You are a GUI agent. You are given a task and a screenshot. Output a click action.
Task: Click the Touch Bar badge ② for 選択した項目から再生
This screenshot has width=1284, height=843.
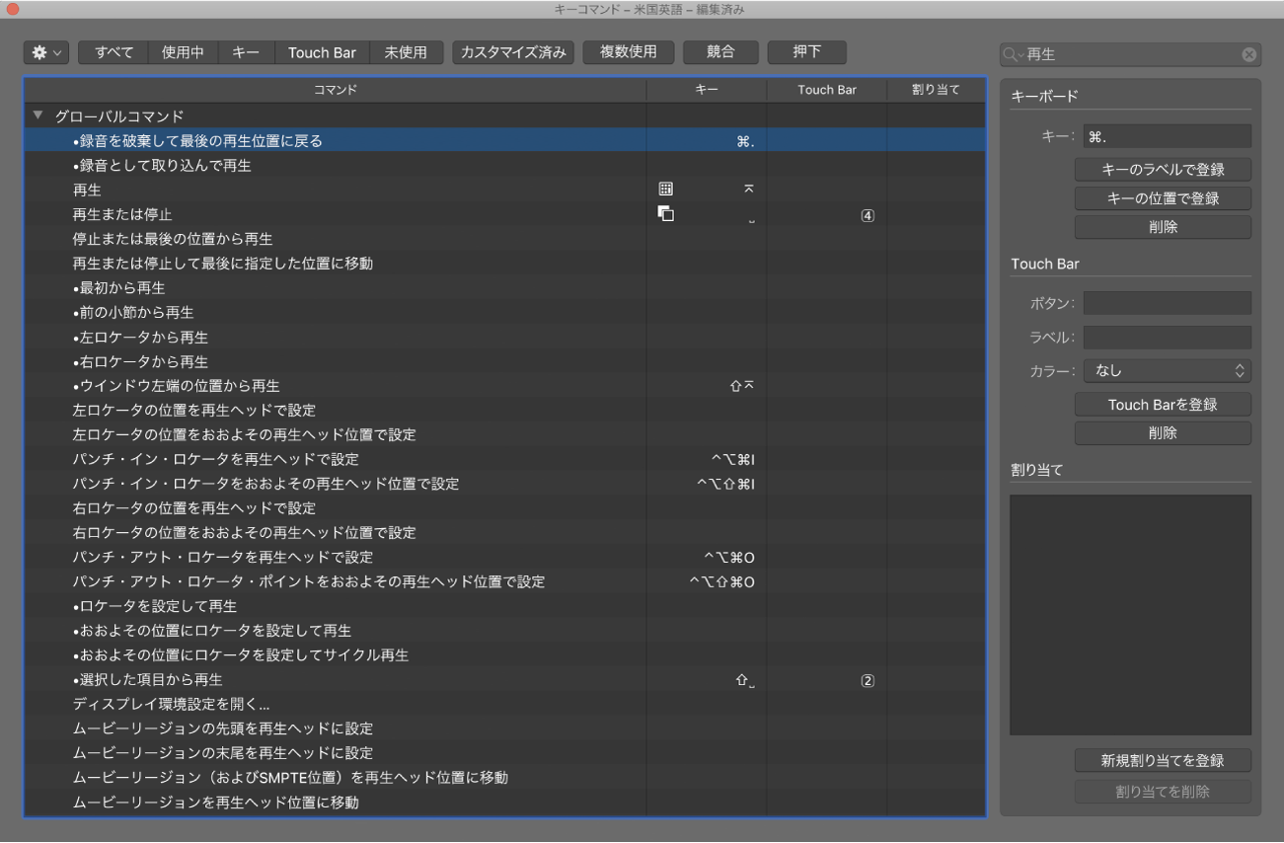[x=867, y=679]
